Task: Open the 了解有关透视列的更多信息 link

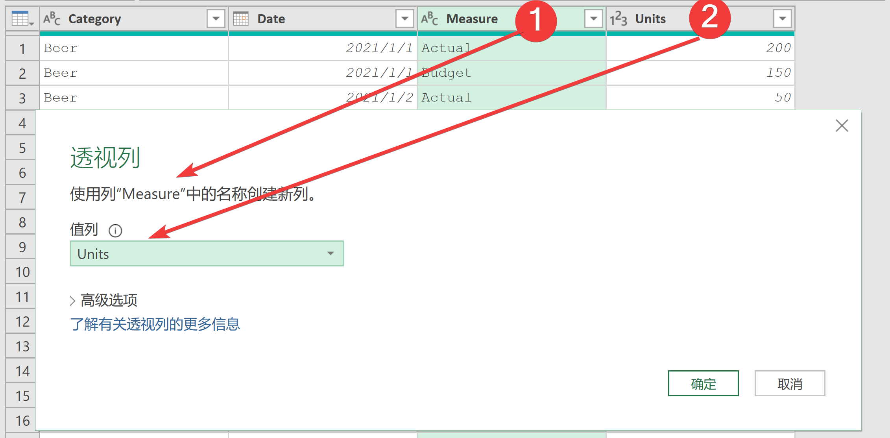Action: click(155, 324)
